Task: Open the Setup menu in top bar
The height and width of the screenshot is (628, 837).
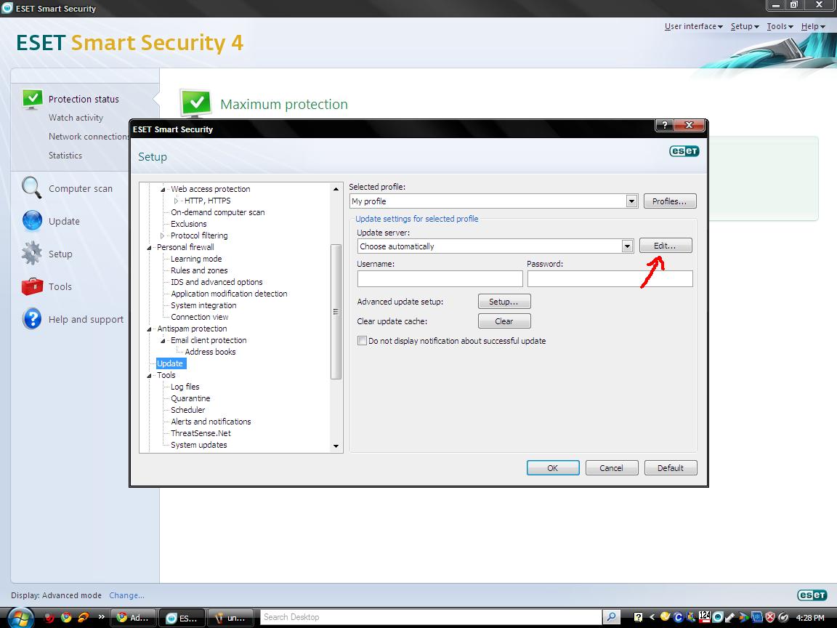Action: click(x=745, y=26)
